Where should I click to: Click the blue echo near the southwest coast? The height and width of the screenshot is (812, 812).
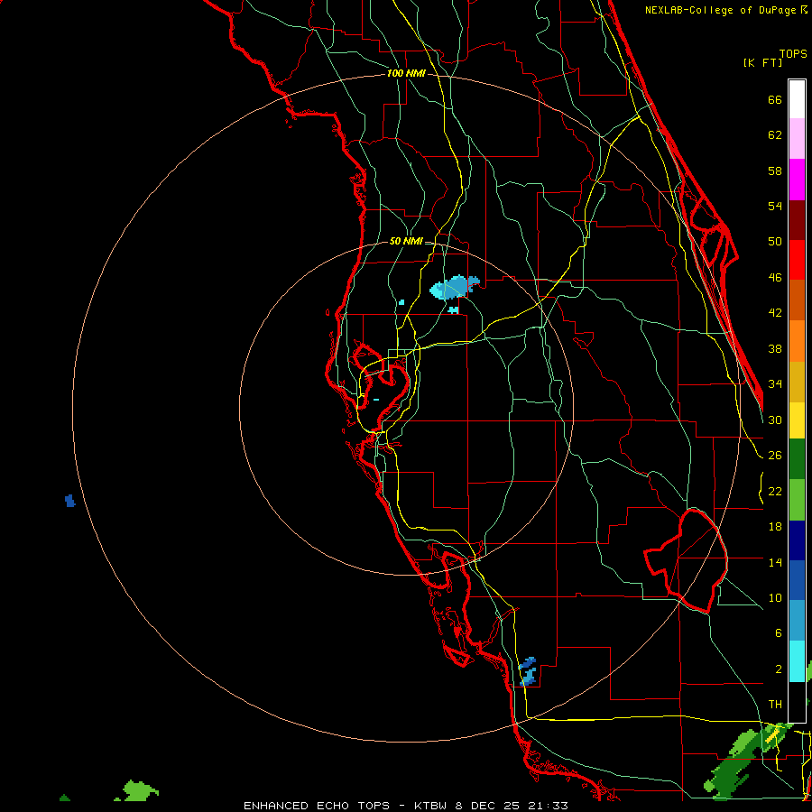click(x=528, y=671)
